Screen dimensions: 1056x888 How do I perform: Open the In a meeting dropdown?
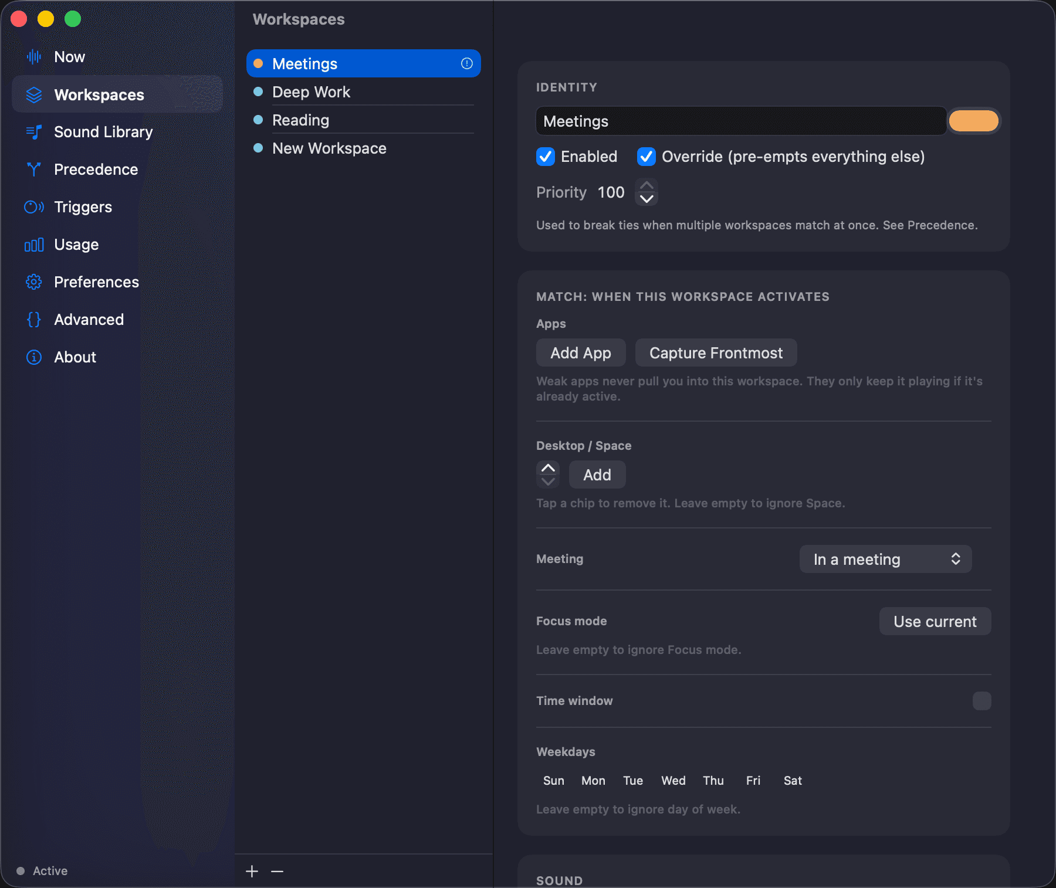coord(885,559)
